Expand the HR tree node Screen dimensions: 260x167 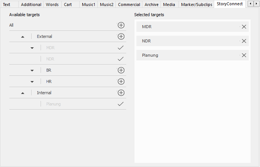point(32,82)
